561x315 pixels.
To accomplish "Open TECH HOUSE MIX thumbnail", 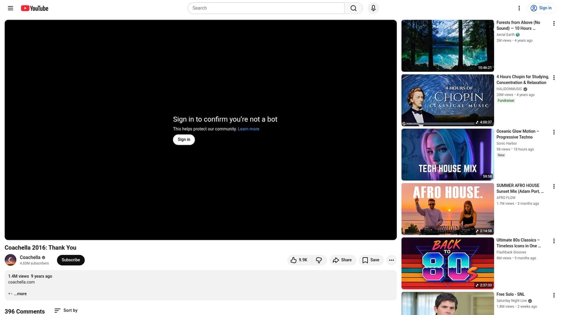I will pos(447,154).
